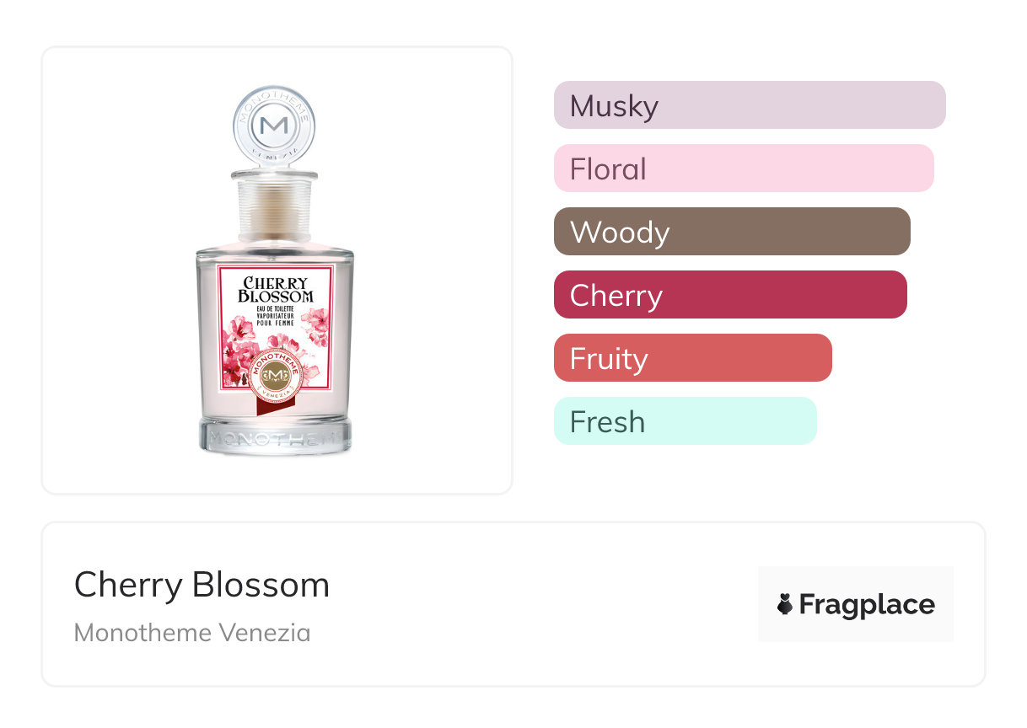Select the Musky accord bar

tap(749, 105)
